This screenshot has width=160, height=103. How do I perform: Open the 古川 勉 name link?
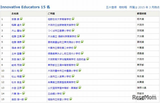[x=15, y=71]
